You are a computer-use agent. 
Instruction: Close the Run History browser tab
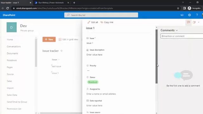(x=68, y=3)
